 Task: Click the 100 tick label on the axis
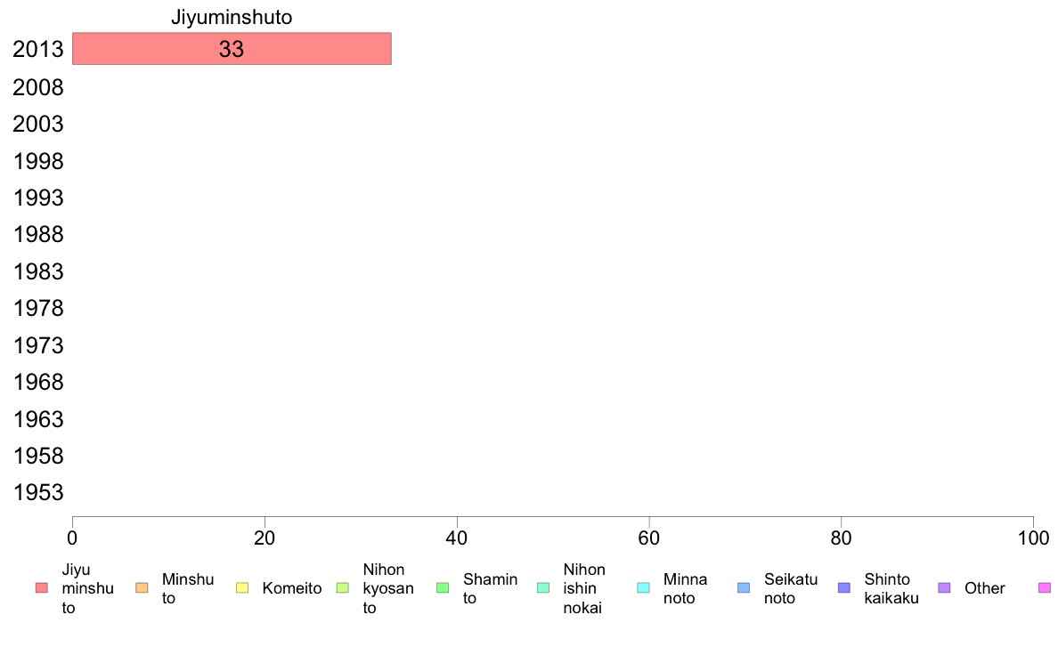[x=1033, y=538]
